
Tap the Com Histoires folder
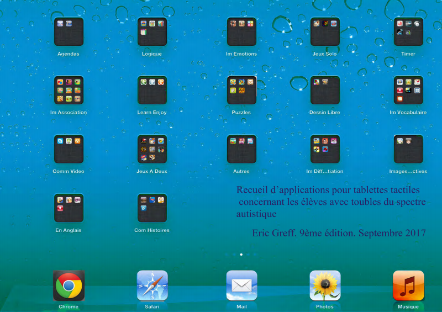[x=152, y=208]
